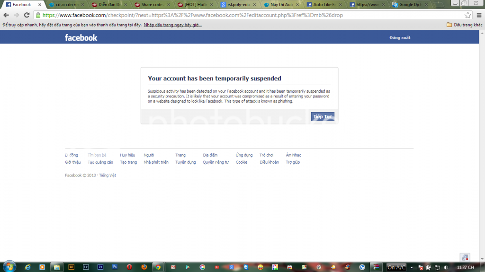This screenshot has width=485, height=272.
Task: Click the green padlock security icon
Action: point(38,15)
